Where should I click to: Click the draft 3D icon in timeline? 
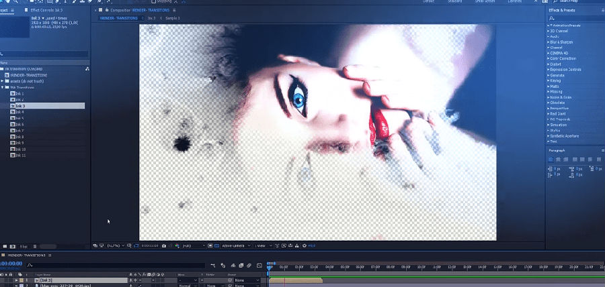[223, 265]
